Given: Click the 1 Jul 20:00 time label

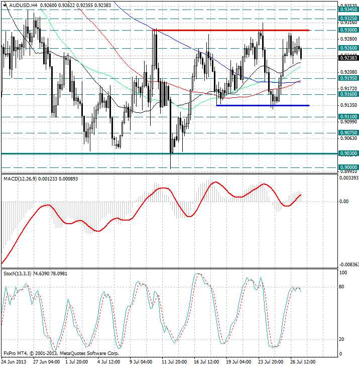Looking at the screenshot, I should [77, 362].
